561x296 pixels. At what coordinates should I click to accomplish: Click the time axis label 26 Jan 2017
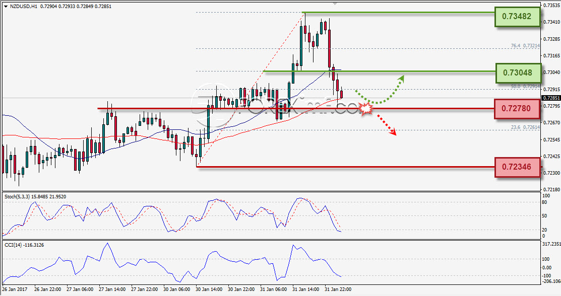click(x=15, y=289)
